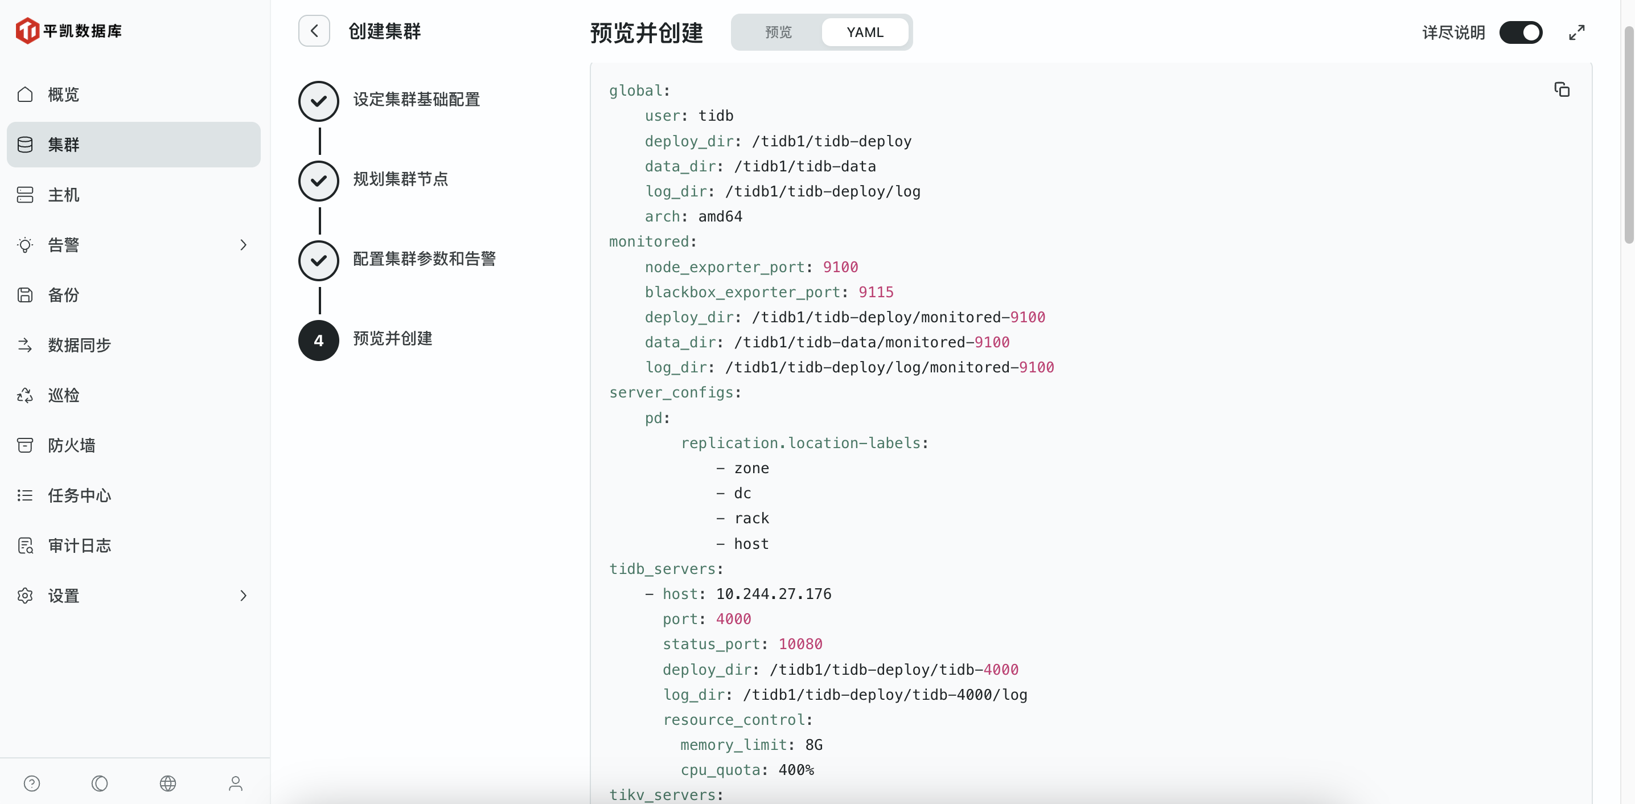Click the back arrow next to 创建集群
1635x804 pixels.
click(x=314, y=31)
